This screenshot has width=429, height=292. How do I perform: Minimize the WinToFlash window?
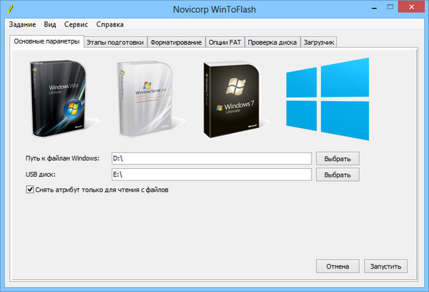[374, 7]
